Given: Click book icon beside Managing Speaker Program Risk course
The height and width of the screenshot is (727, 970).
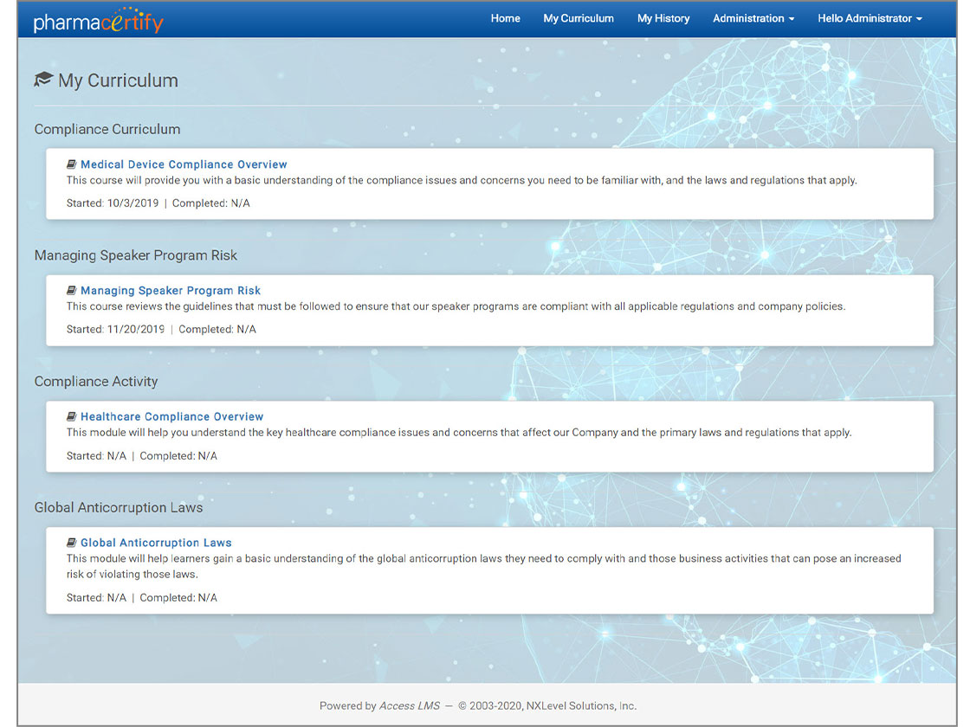Looking at the screenshot, I should click(72, 291).
